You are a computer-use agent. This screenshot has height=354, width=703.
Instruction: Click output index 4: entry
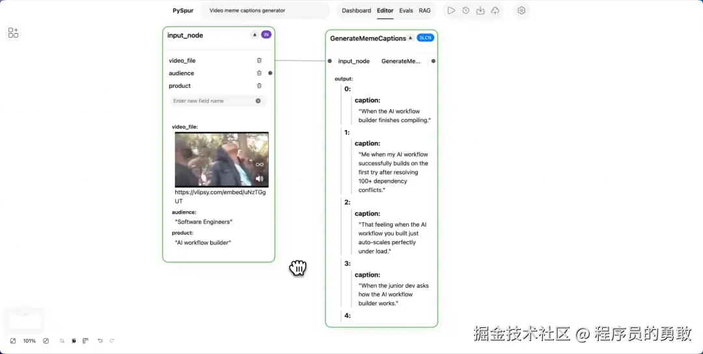pyautogui.click(x=348, y=316)
